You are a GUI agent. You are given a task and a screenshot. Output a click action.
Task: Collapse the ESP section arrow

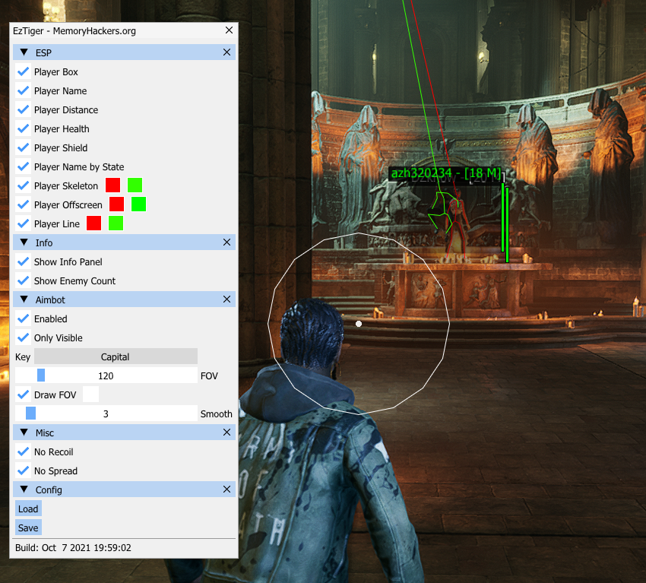point(24,52)
